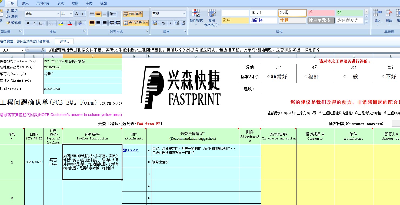The image size is (400, 205).
Task: Open the 公式 (Formulas) tab
Action: click(61, 3)
